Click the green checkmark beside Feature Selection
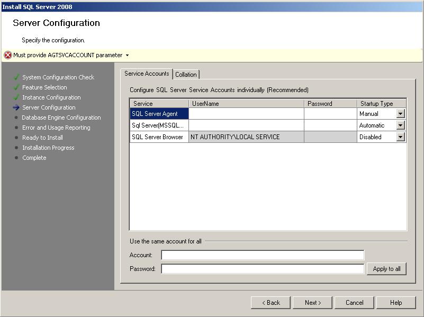 (x=16, y=87)
